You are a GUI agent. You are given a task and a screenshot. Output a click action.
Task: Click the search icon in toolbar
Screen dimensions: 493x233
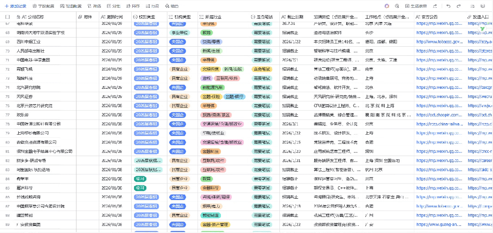(472, 6)
